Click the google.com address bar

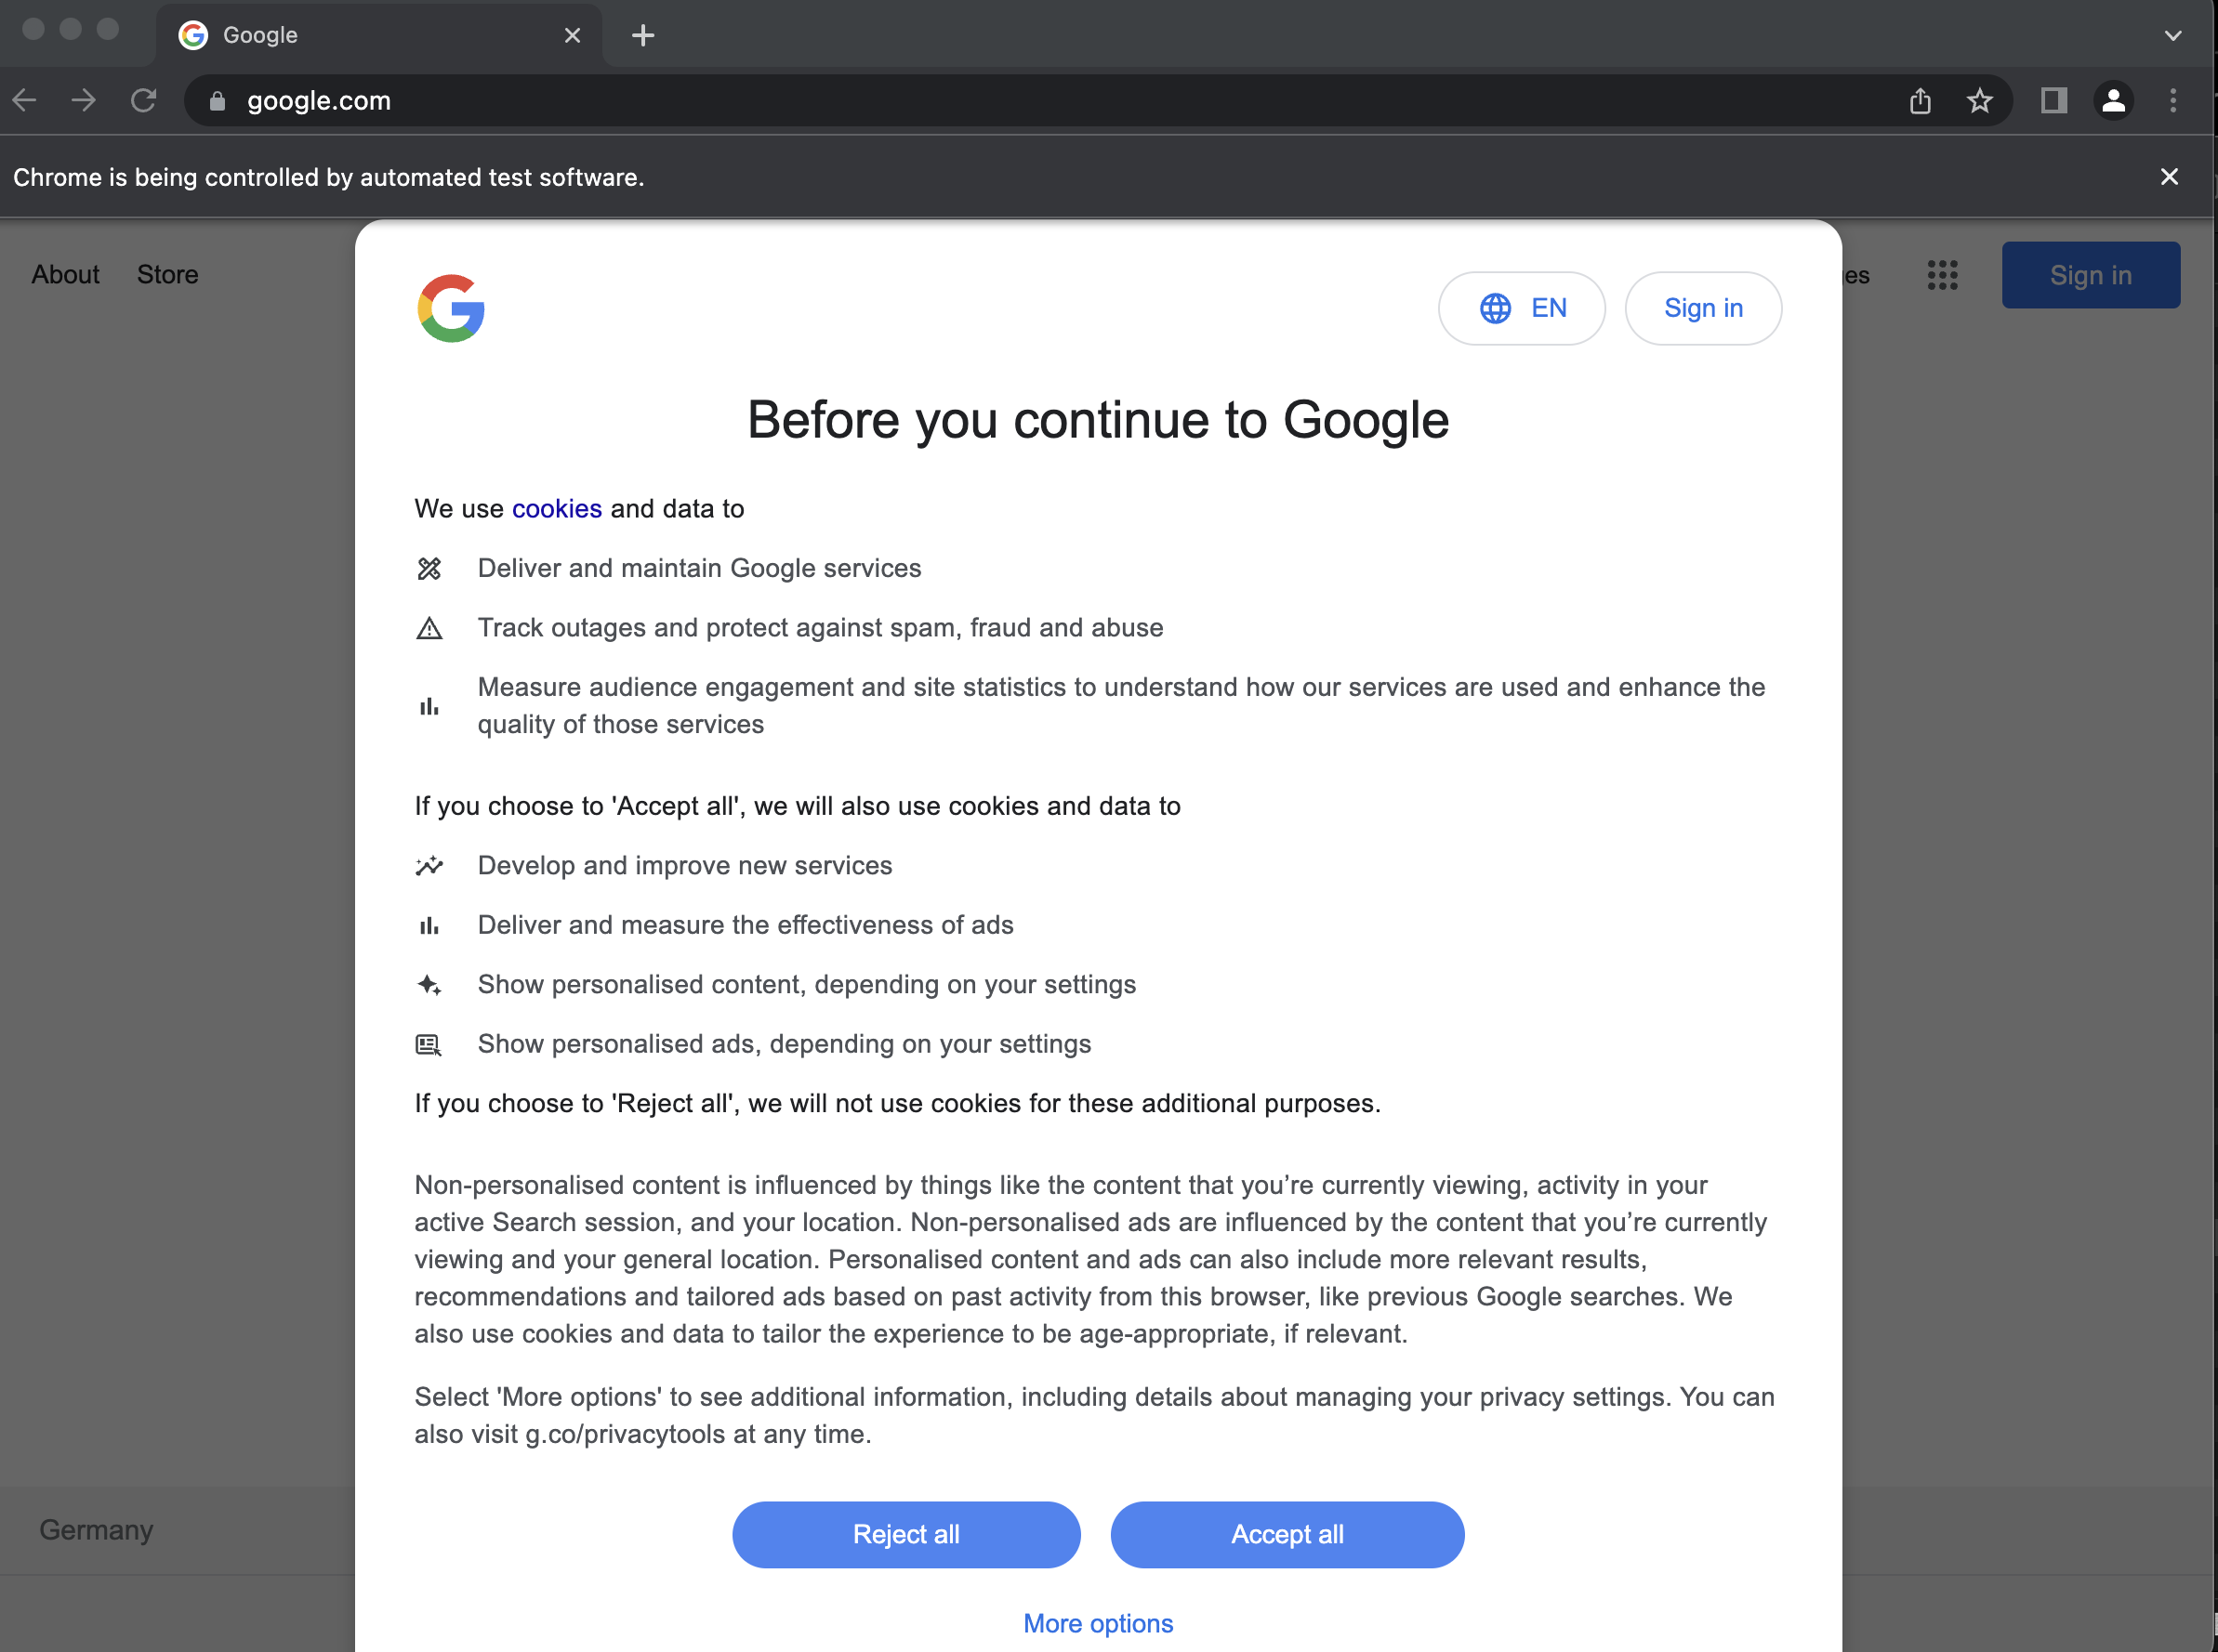tap(1040, 100)
